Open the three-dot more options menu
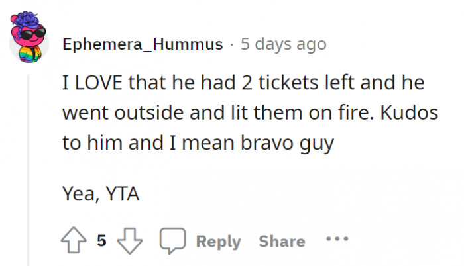 click(337, 239)
